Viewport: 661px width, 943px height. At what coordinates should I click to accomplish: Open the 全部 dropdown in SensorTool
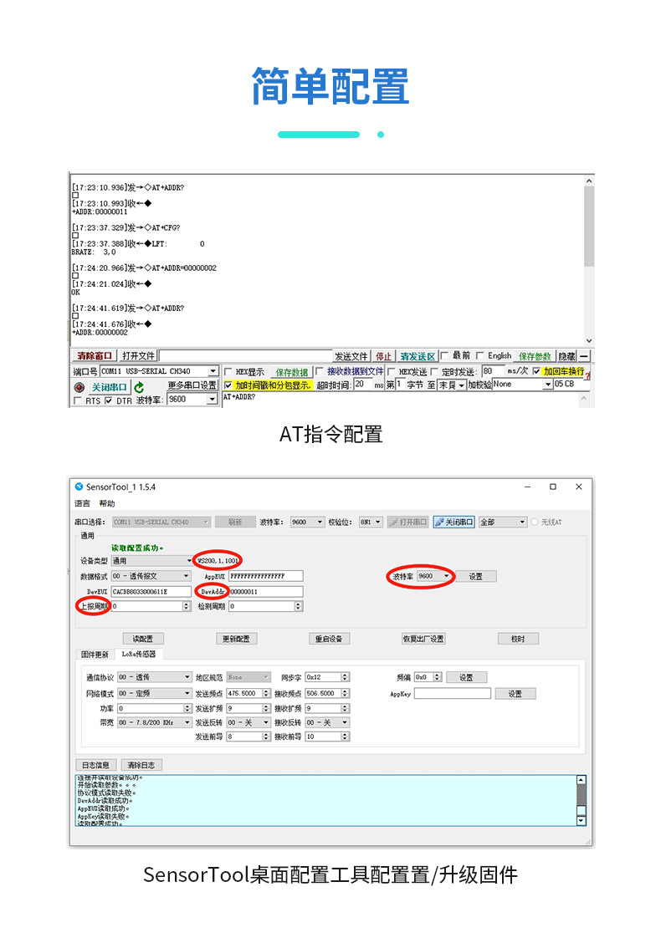click(x=503, y=522)
